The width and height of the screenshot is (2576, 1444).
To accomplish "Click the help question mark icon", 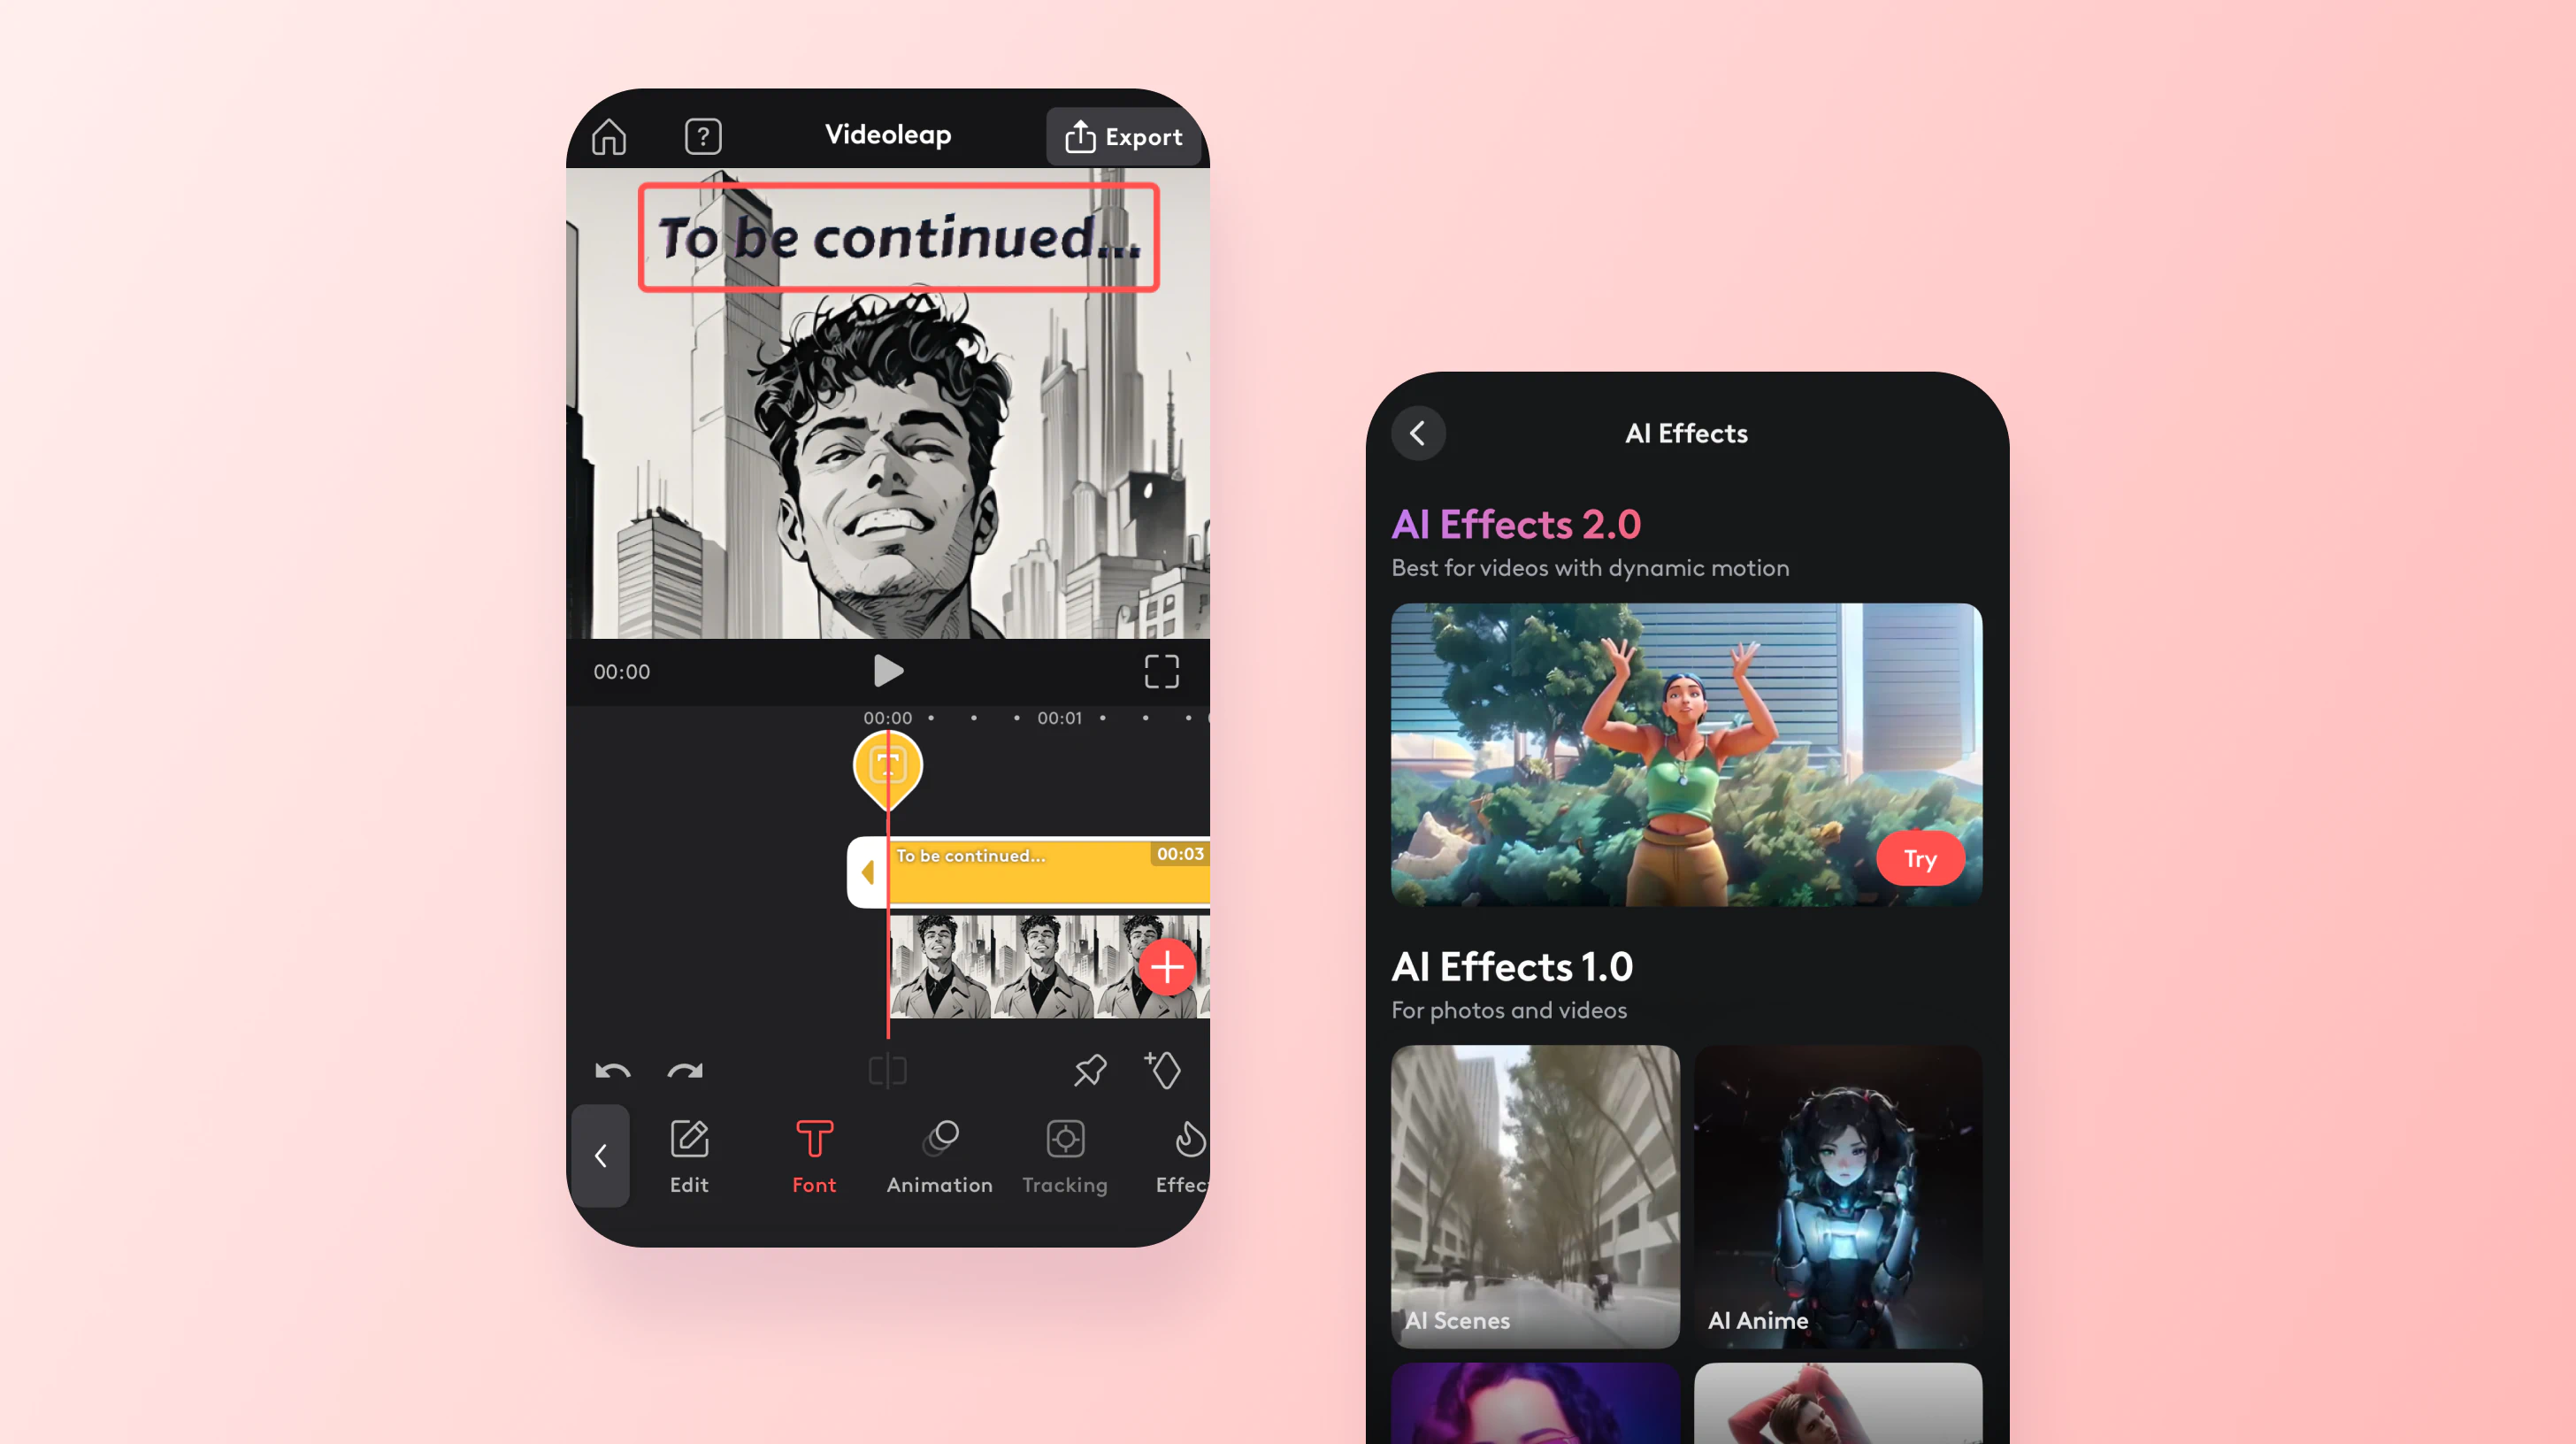I will tap(701, 136).
